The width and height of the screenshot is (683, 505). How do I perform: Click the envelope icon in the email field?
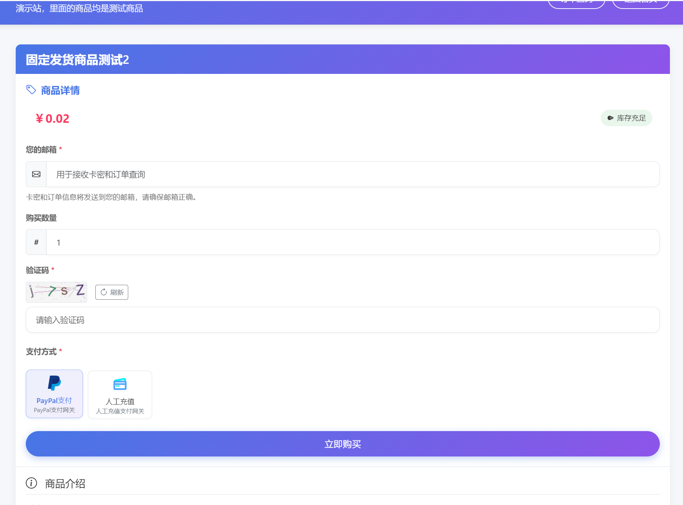click(x=36, y=174)
